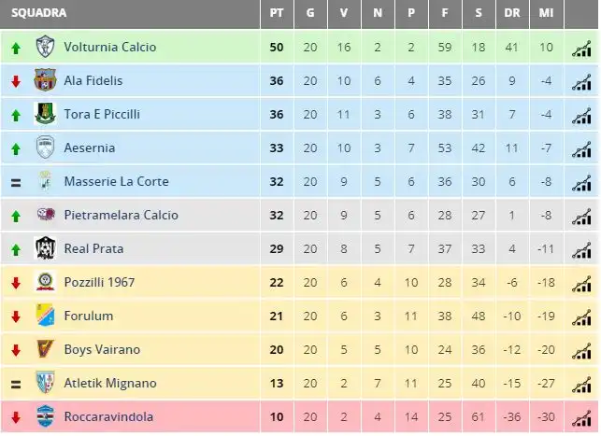Open Masserie La Corte team link
Screen dimensions: 601x436
[x=116, y=181]
